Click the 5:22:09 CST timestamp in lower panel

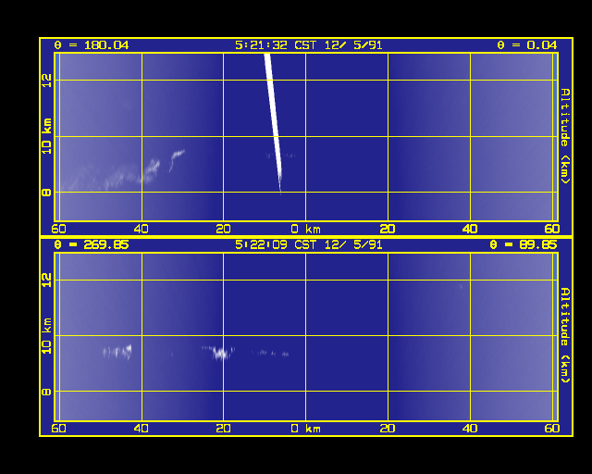point(308,245)
